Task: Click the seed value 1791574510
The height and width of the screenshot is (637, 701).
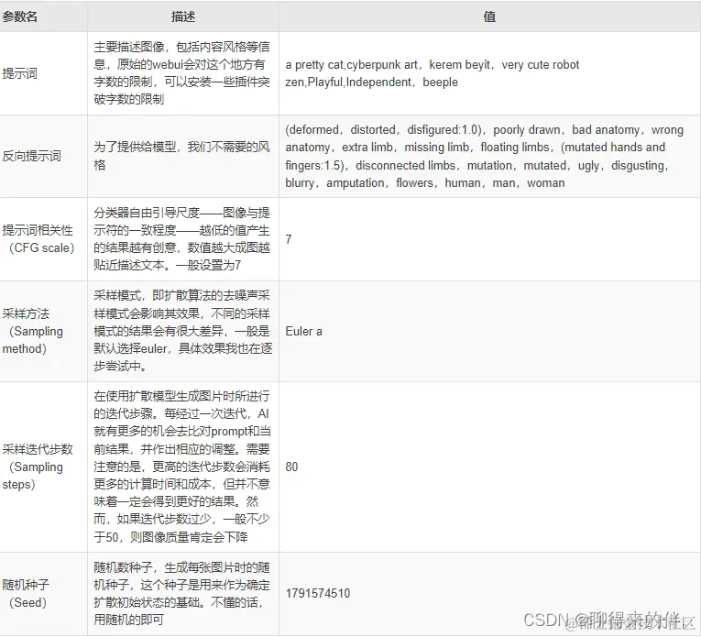Action: [x=318, y=593]
